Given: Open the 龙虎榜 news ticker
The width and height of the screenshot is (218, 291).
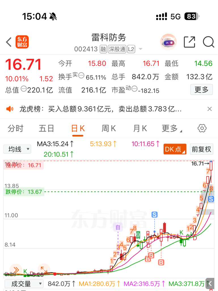Looking at the screenshot, I should [100, 109].
